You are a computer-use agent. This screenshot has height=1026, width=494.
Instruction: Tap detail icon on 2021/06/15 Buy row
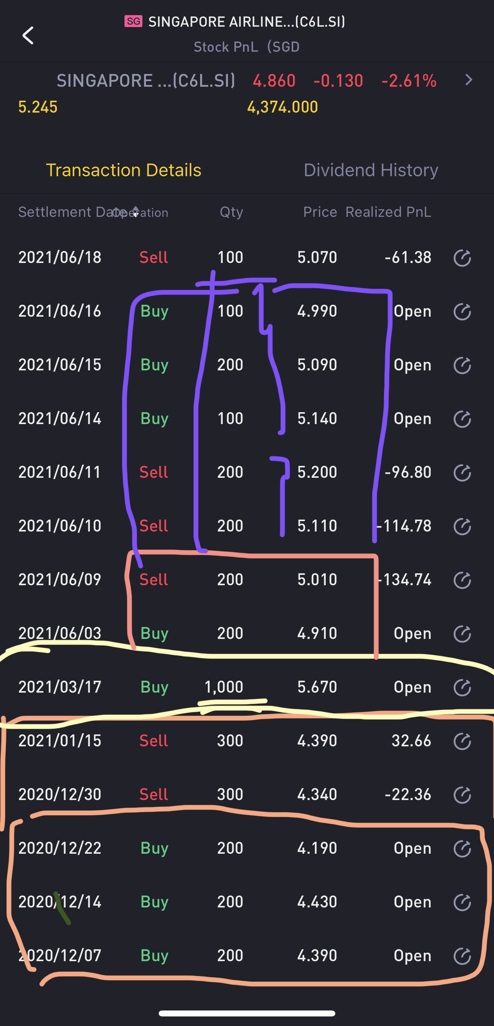(x=462, y=365)
